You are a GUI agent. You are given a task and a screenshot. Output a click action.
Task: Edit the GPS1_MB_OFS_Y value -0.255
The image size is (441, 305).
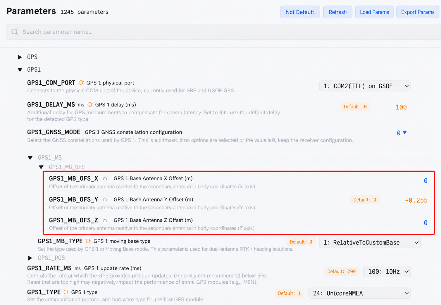click(416, 200)
